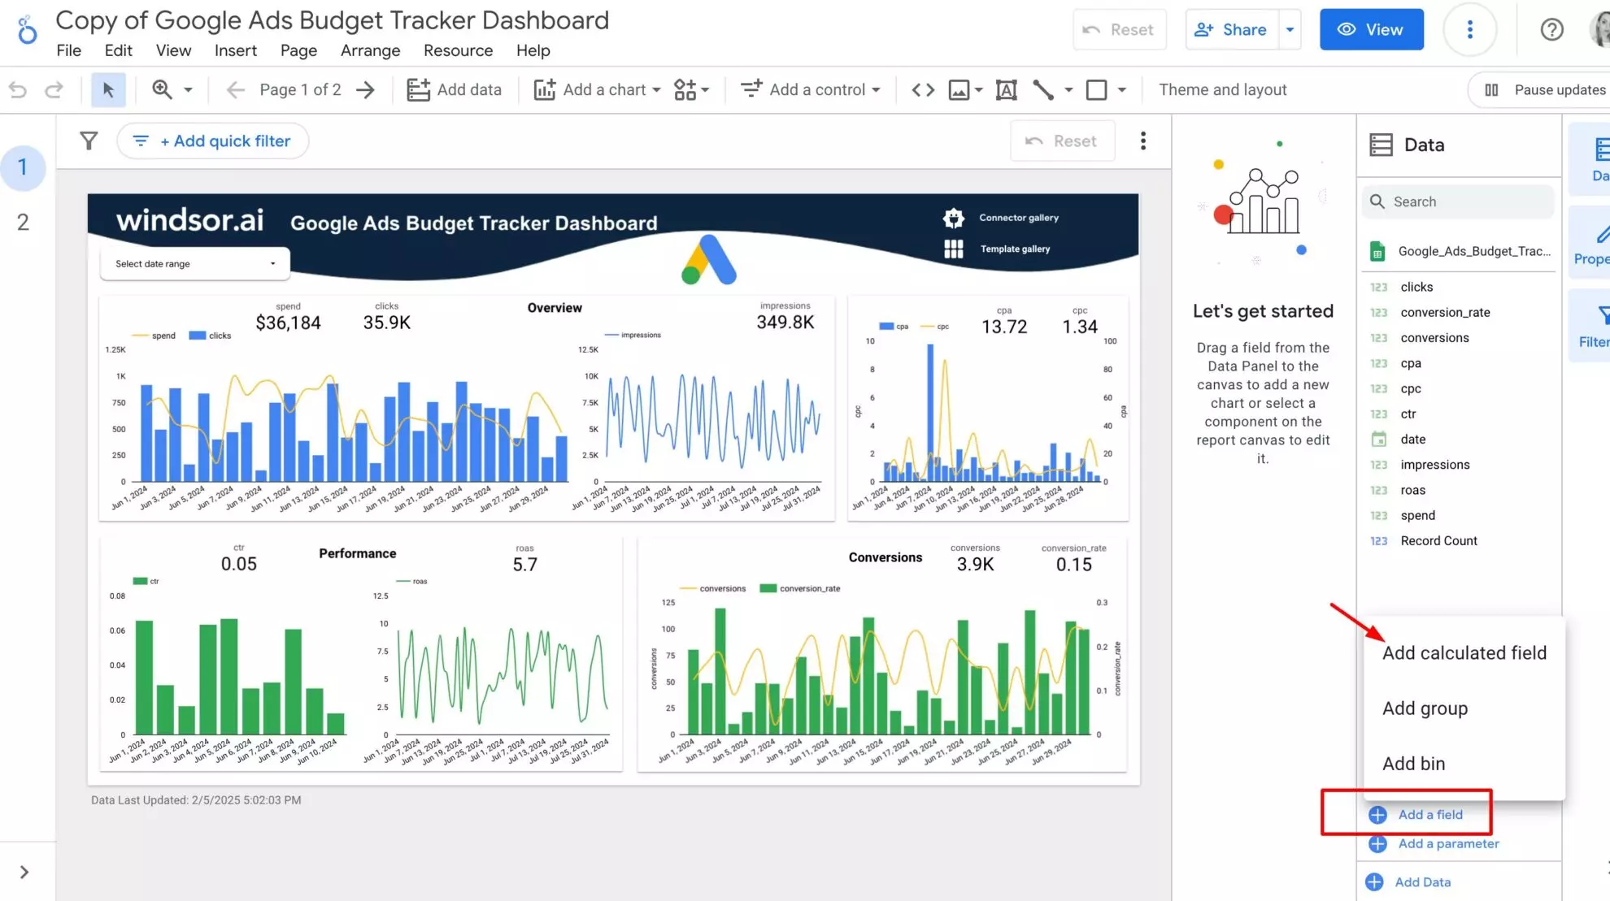This screenshot has width=1610, height=901.
Task: Click the Add Data link
Action: [x=1422, y=882]
